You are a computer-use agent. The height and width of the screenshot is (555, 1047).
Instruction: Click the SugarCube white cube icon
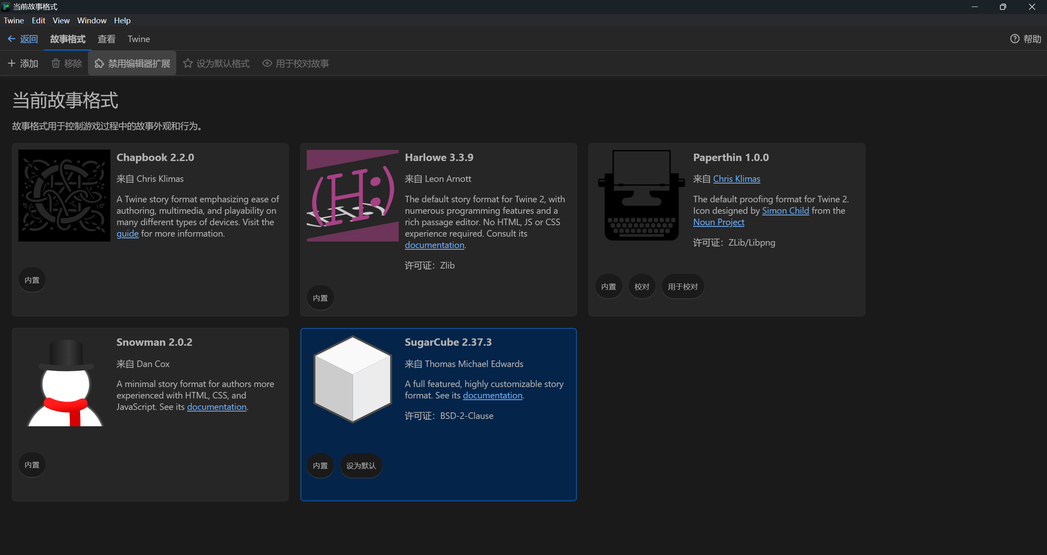pos(353,379)
